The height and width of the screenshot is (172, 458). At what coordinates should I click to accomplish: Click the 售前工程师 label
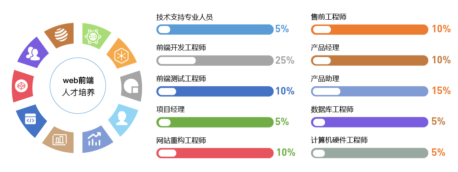click(329, 17)
